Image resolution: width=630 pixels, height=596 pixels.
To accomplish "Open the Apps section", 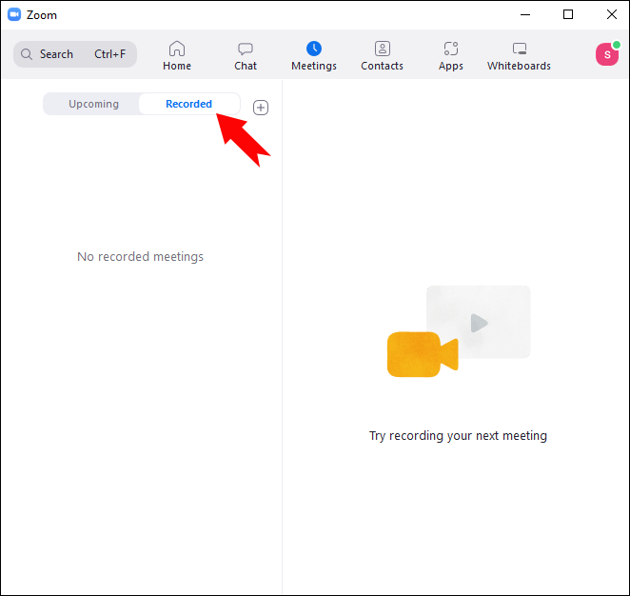I will 451,55.
